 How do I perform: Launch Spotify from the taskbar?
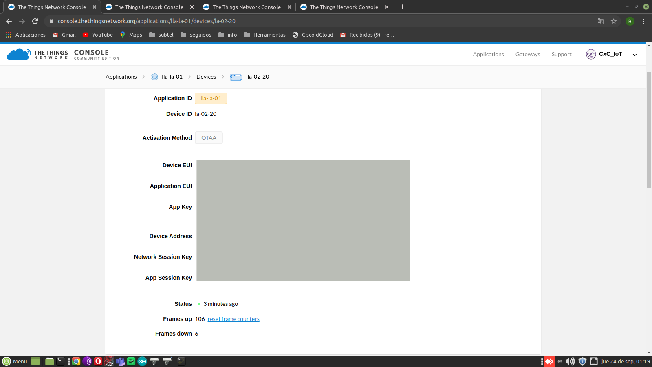coord(131,361)
